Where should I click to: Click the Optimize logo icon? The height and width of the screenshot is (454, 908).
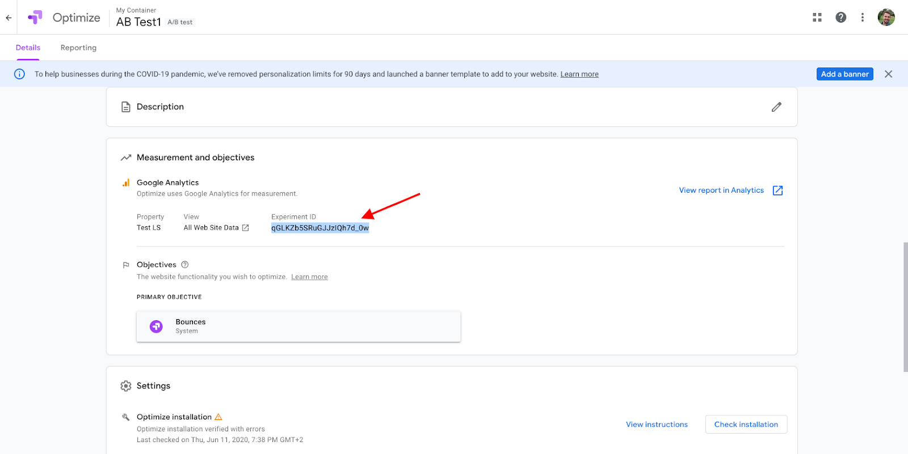tap(35, 18)
